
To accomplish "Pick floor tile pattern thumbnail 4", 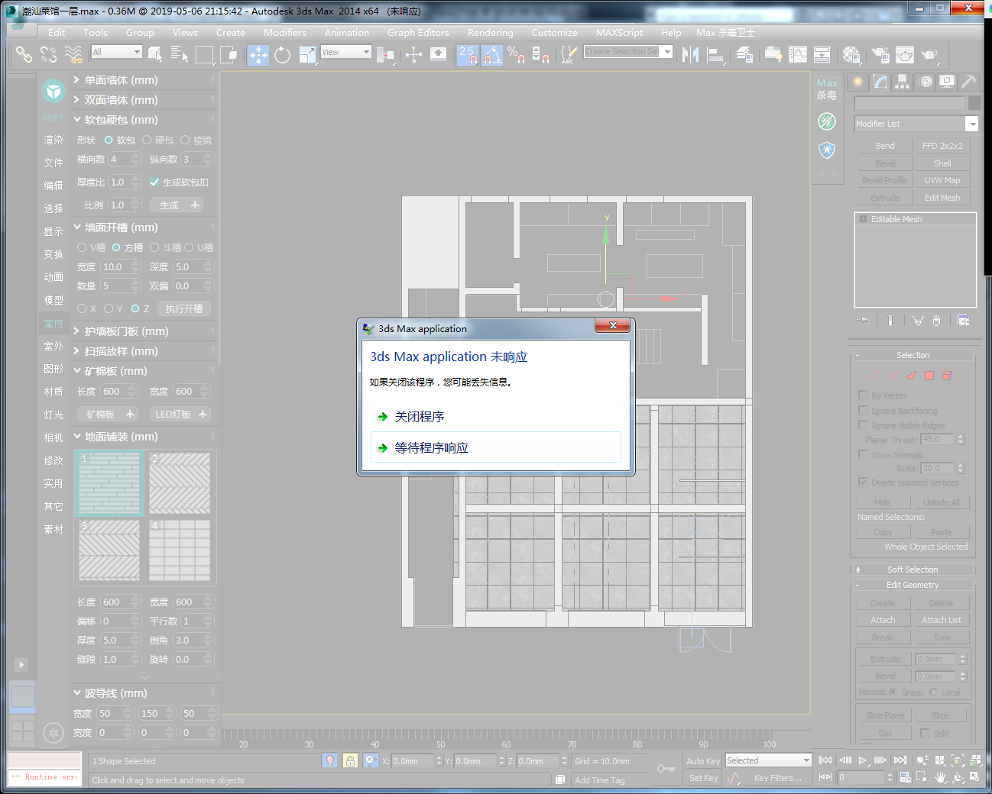I will tap(180, 550).
